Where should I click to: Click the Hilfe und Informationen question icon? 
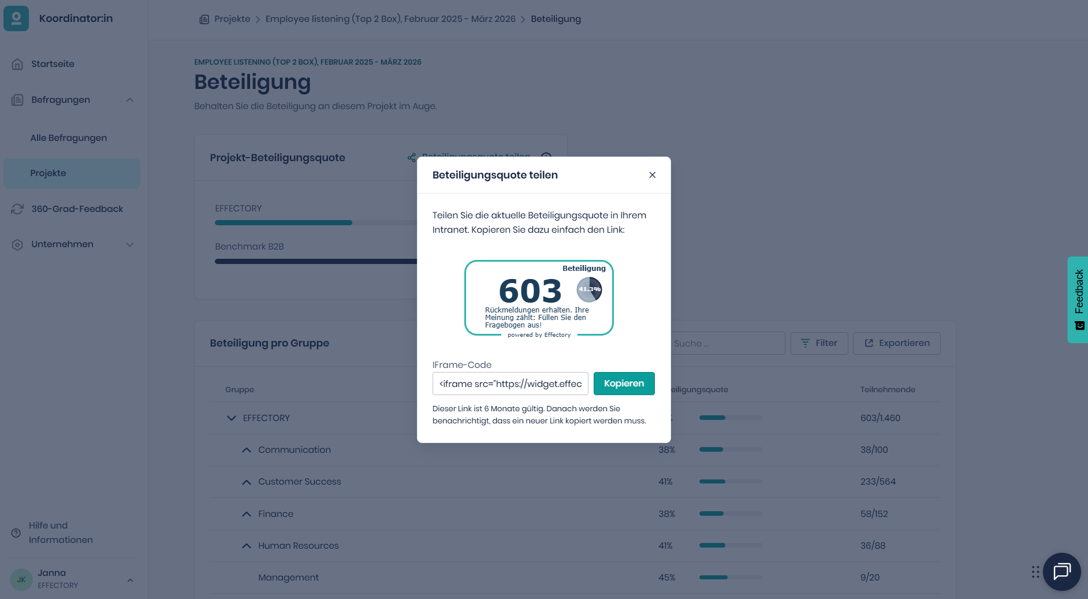[x=16, y=533]
